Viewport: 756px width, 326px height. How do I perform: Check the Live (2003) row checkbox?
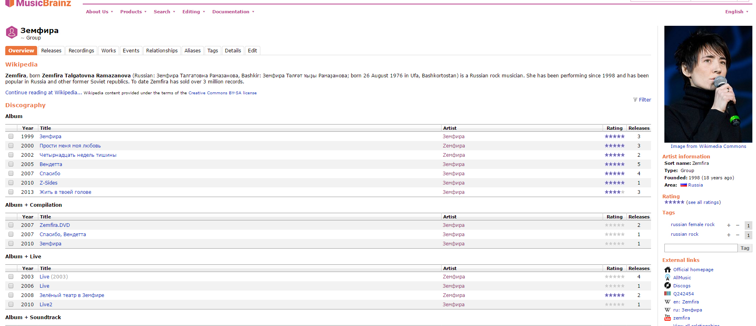coord(11,276)
